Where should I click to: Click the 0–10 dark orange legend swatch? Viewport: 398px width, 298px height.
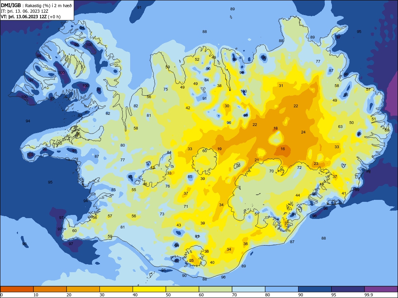[x=17, y=289]
